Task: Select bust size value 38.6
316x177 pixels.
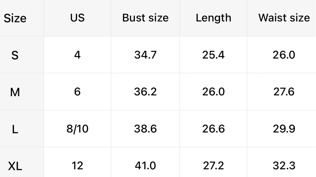Action: pos(145,129)
